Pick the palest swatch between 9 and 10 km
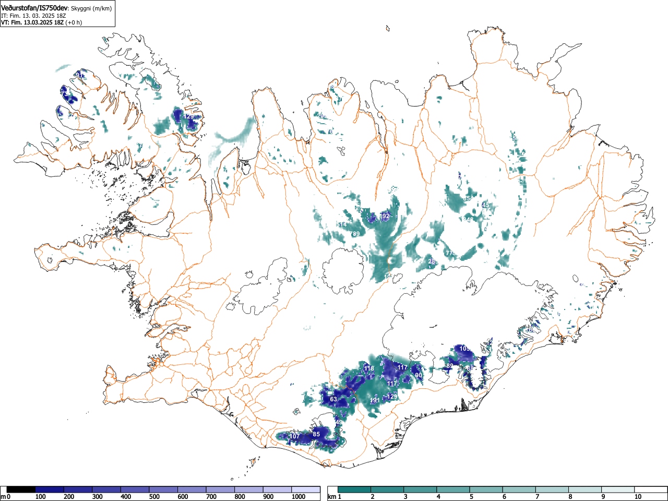Image resolution: width=668 pixels, height=501 pixels. (x=618, y=490)
